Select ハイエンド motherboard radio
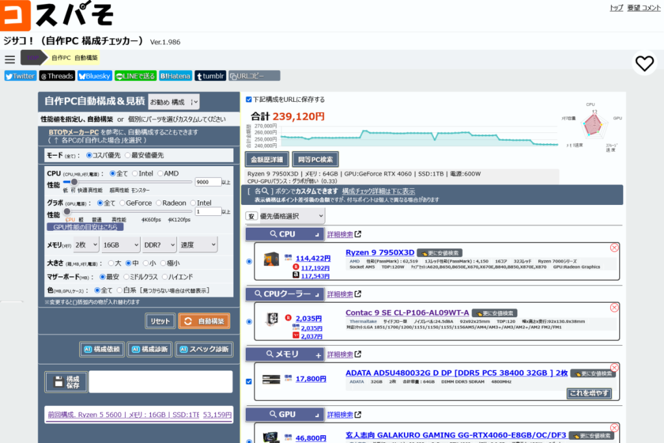Image resolution: width=664 pixels, height=443 pixels. click(x=165, y=277)
